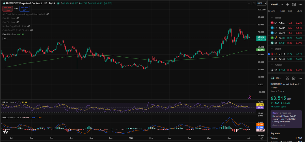Viewport: 305px width, 142px height.
Task: Sort watchlist by the Chg column header
Action: (290, 11)
